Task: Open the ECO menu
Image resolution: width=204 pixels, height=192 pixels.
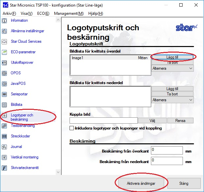Action: 43,13
